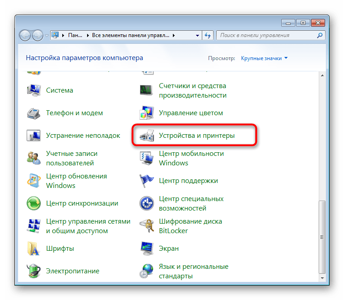Open the Центр поддержки link
The image size is (344, 300).
188,181
